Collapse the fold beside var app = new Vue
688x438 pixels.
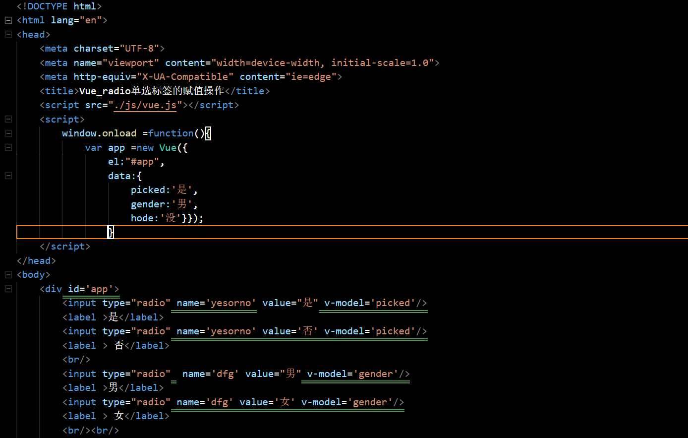8,147
